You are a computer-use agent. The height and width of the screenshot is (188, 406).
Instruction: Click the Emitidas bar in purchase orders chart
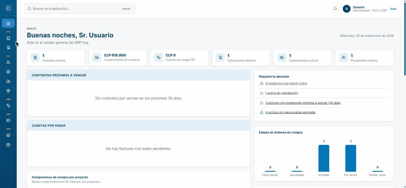tap(324, 158)
